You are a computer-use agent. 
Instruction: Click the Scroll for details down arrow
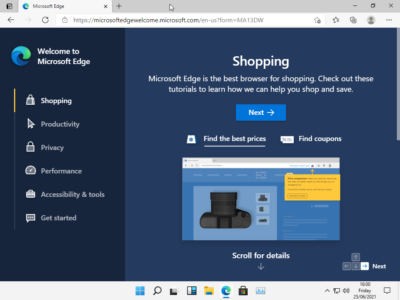coord(261,266)
